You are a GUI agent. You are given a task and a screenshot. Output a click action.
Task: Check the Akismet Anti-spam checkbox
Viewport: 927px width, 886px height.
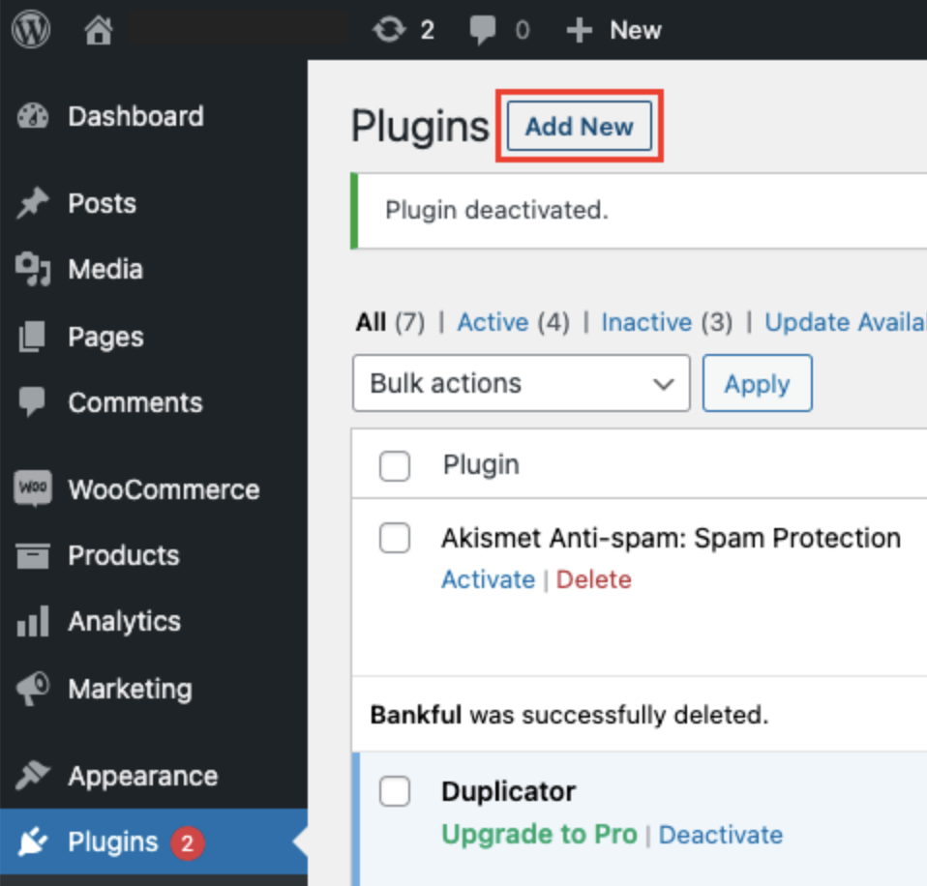[x=395, y=539]
